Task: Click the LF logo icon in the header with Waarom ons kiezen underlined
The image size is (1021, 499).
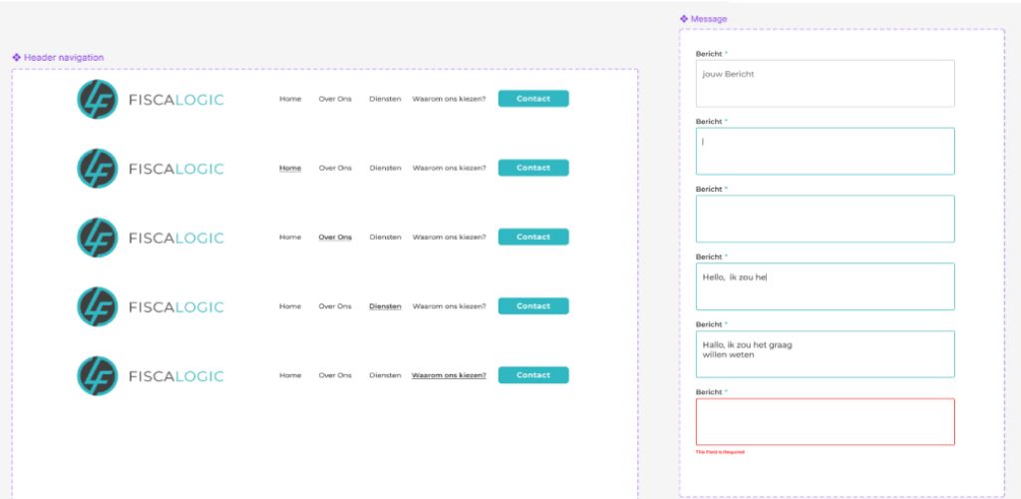Action: (98, 375)
